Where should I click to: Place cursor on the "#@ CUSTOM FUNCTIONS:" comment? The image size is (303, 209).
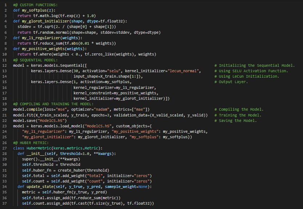click(34, 4)
